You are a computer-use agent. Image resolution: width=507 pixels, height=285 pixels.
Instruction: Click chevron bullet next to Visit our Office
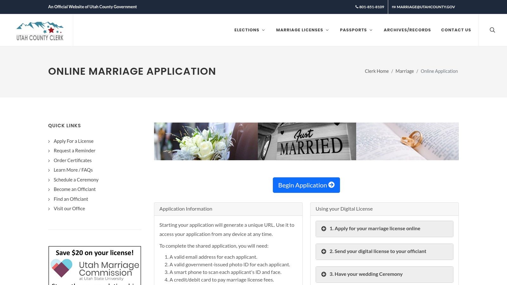pyautogui.click(x=49, y=209)
